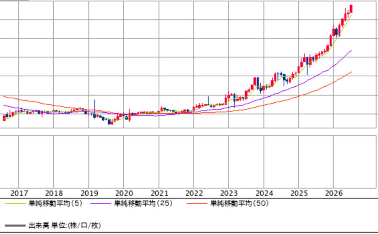Click the 出来高 単位:(株/口/枚) legend label

click(65, 226)
